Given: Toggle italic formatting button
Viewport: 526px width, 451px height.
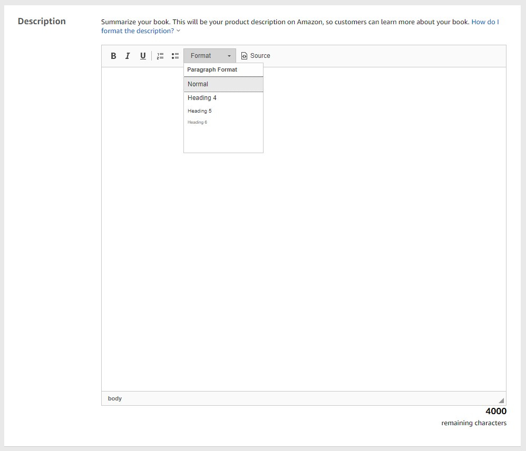Looking at the screenshot, I should tap(128, 56).
